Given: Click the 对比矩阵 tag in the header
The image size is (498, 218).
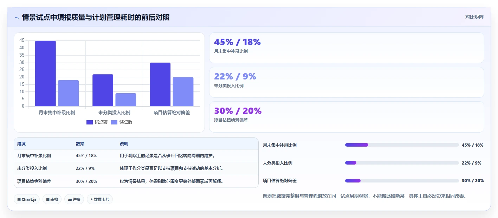Looking at the screenshot, I should (x=474, y=17).
